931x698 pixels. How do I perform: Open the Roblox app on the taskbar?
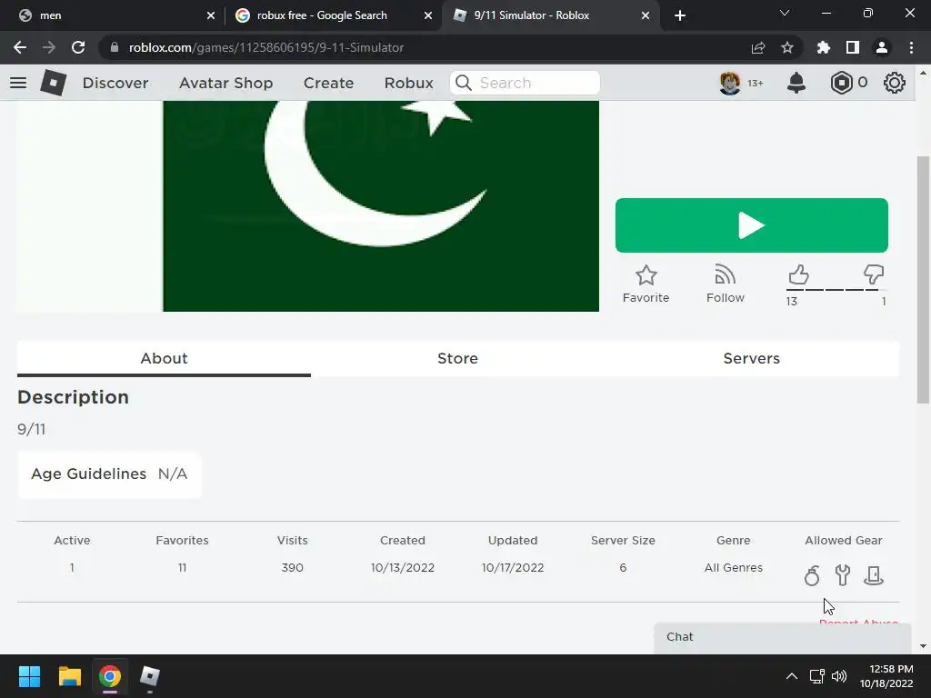(x=150, y=676)
